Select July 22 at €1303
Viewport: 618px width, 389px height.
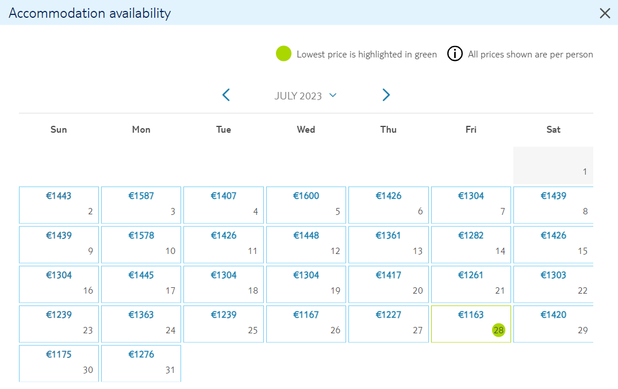coord(554,284)
